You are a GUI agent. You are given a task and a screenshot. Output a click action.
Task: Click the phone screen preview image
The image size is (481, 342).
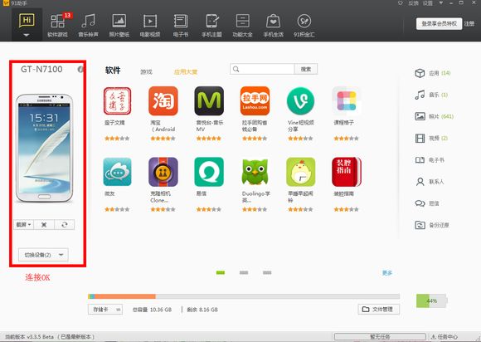point(45,149)
